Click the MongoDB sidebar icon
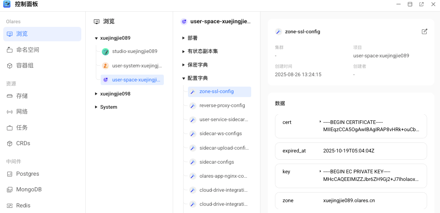The height and width of the screenshot is (213, 440). coord(9,190)
